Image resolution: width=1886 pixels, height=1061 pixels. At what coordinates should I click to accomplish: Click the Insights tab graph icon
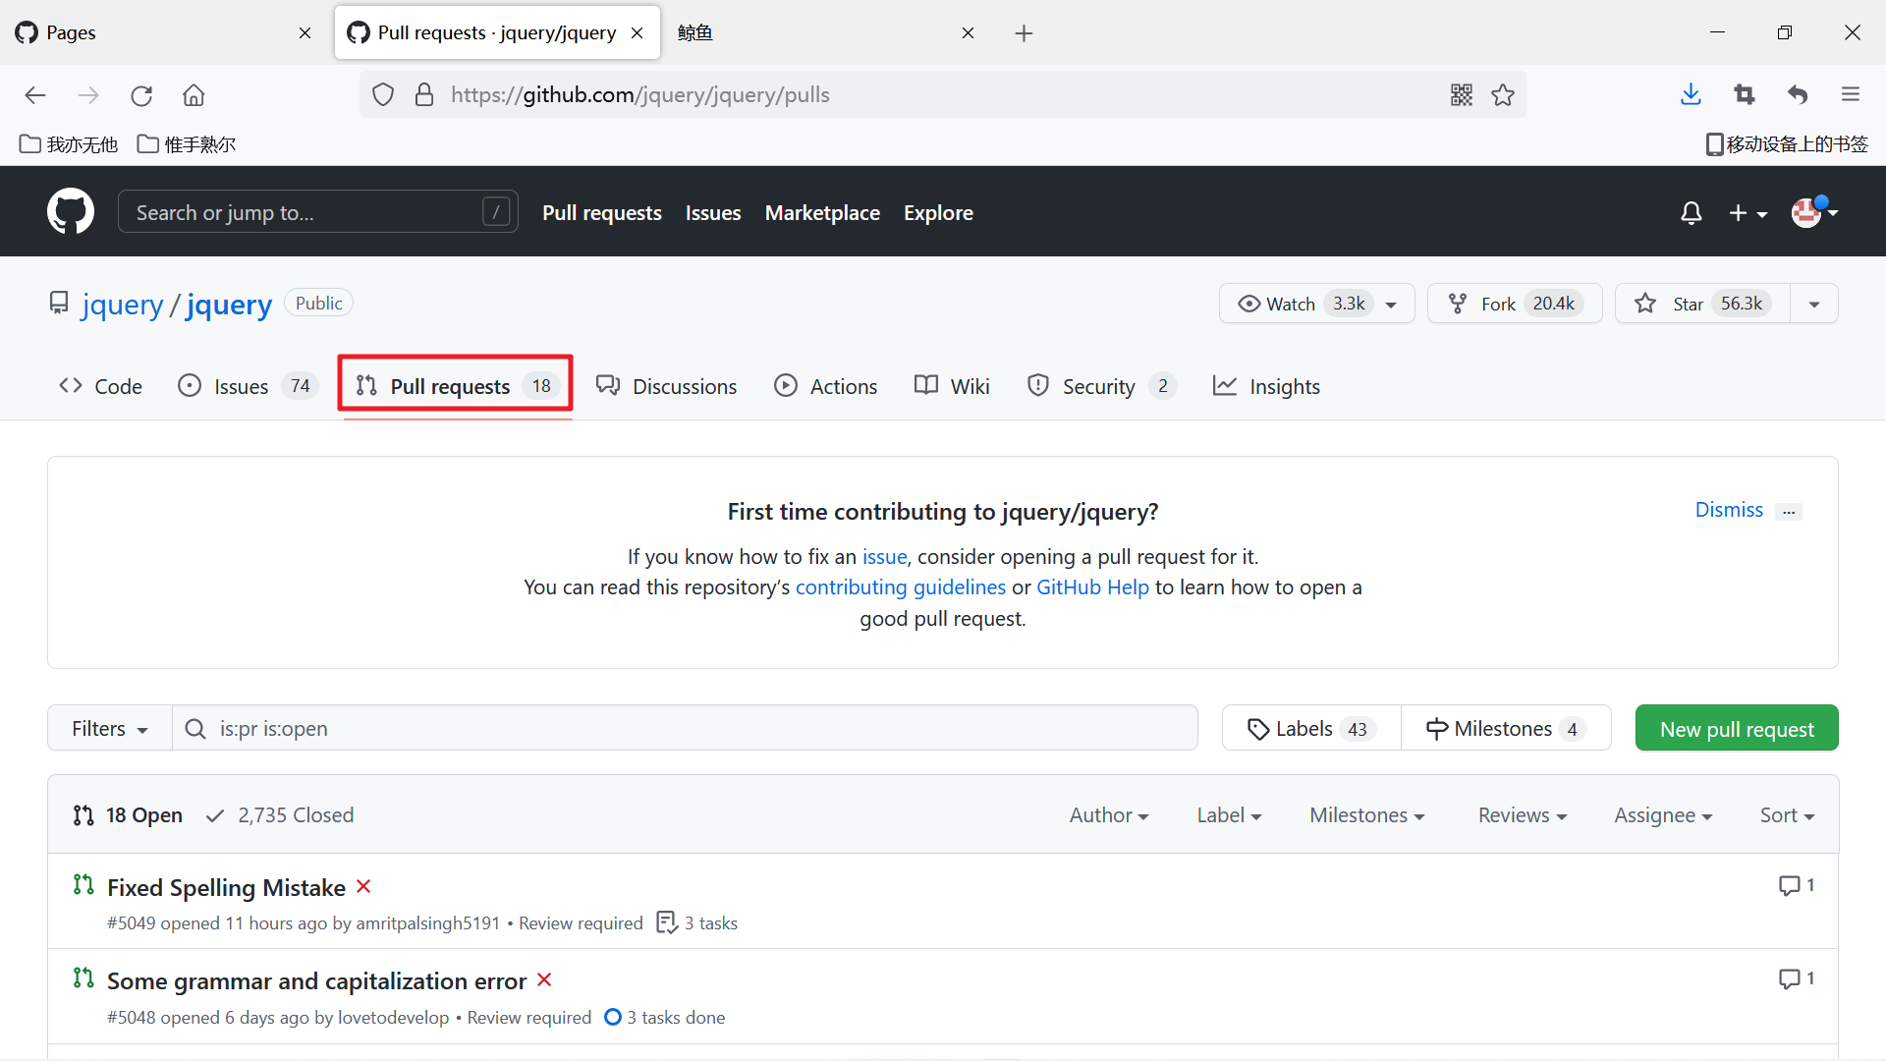[1223, 385]
